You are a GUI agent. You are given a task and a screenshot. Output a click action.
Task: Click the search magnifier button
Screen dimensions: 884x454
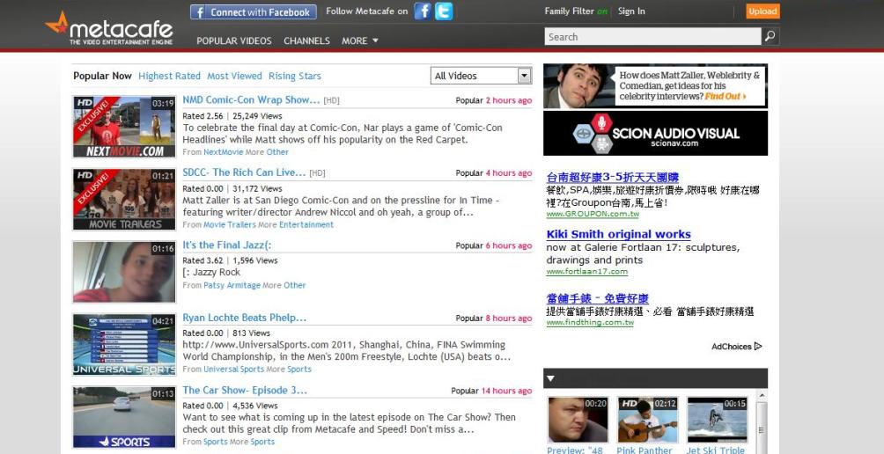point(770,37)
